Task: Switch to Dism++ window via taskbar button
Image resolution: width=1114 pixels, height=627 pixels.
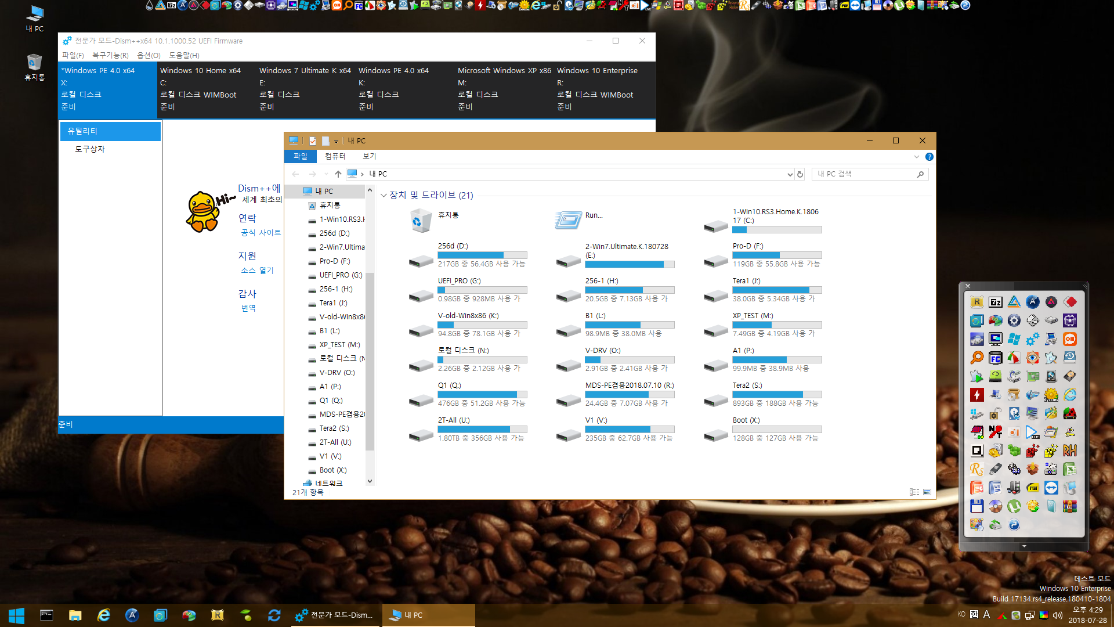Action: 335,615
